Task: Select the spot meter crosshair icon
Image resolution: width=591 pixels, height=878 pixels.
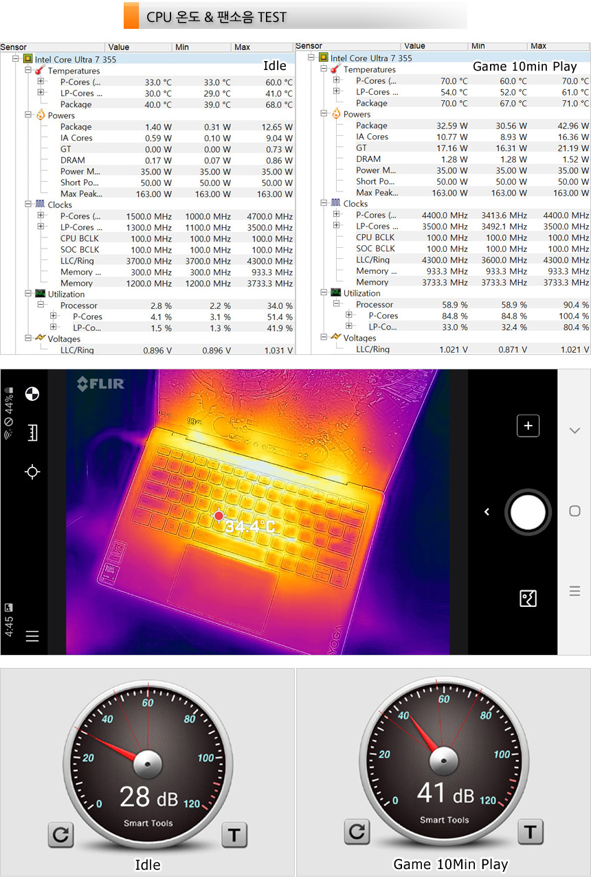Action: tap(32, 472)
